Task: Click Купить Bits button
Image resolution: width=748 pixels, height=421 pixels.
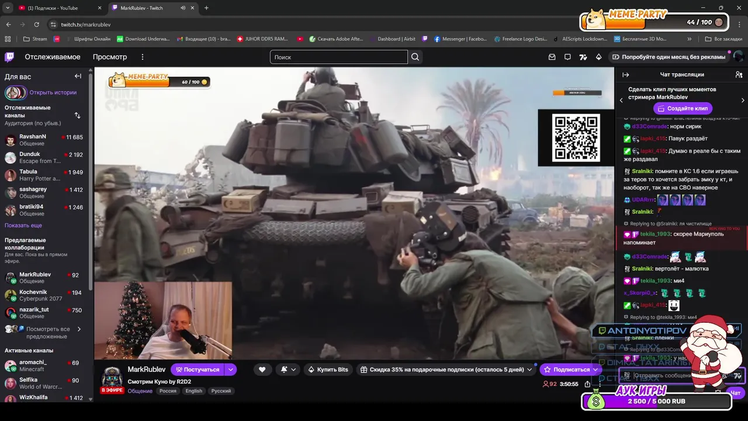Action: [x=328, y=369]
